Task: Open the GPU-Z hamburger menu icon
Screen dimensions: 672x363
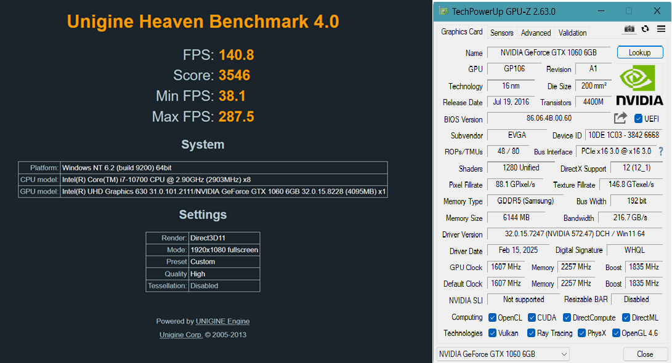Action: 662,29
